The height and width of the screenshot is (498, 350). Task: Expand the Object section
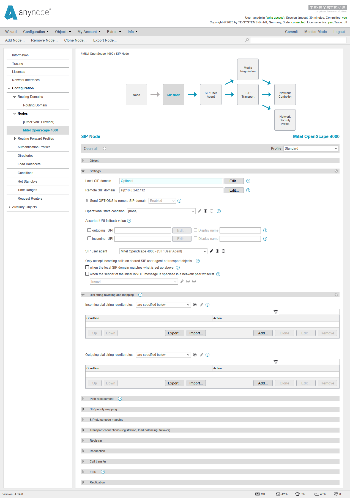tap(83, 161)
